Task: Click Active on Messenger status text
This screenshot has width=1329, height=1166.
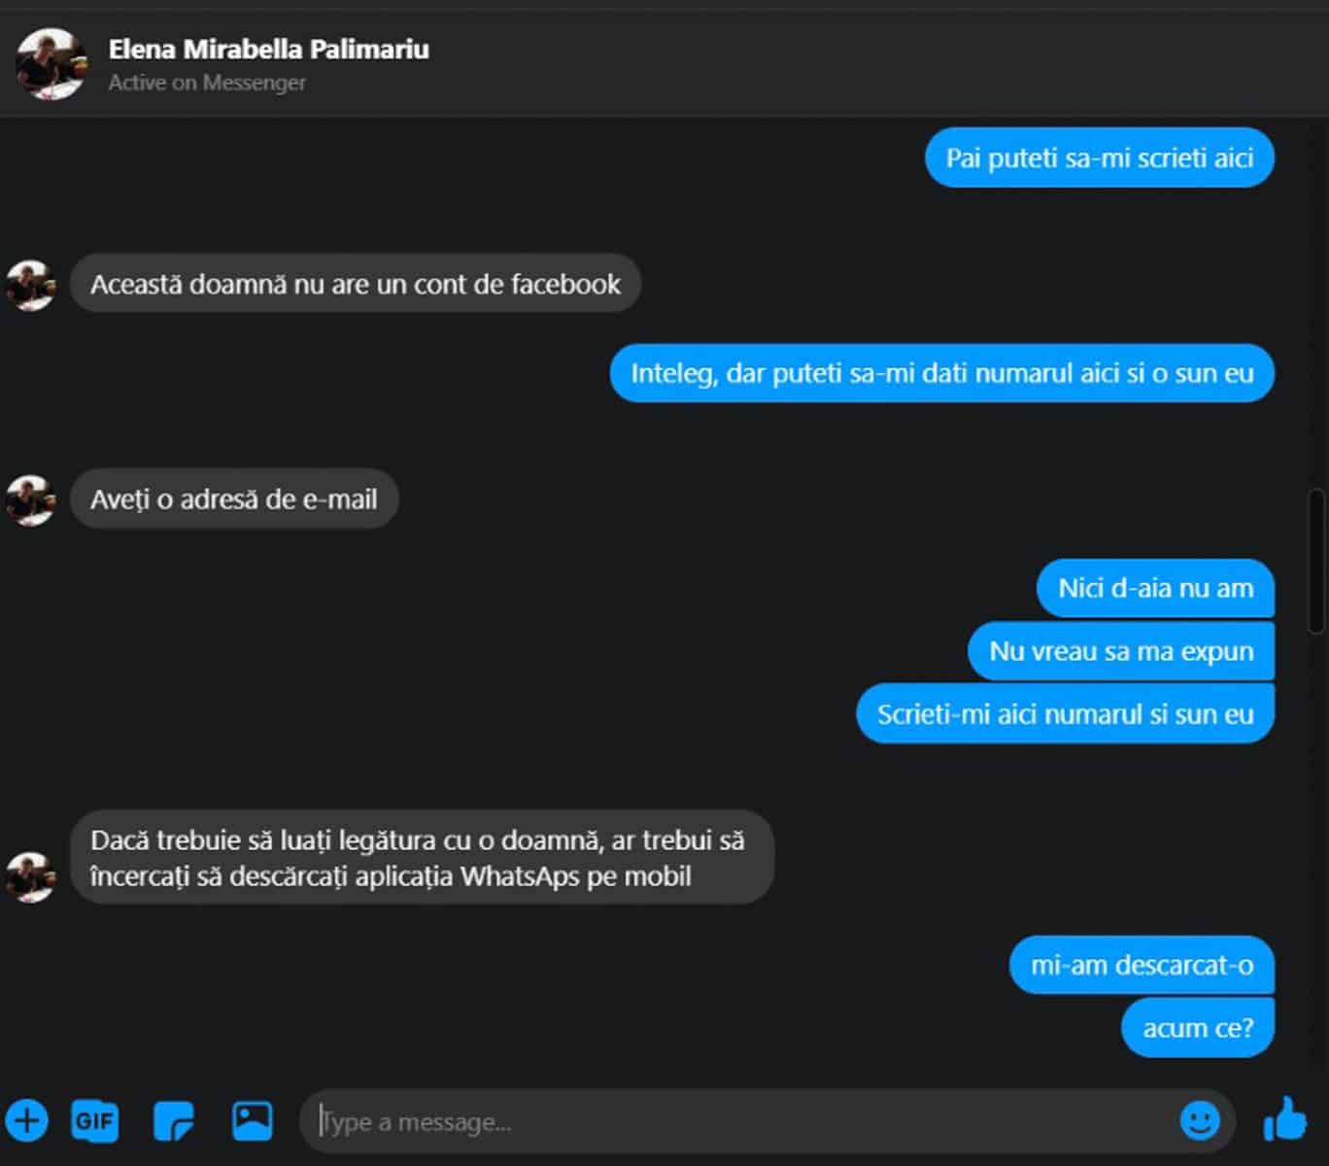Action: (207, 83)
